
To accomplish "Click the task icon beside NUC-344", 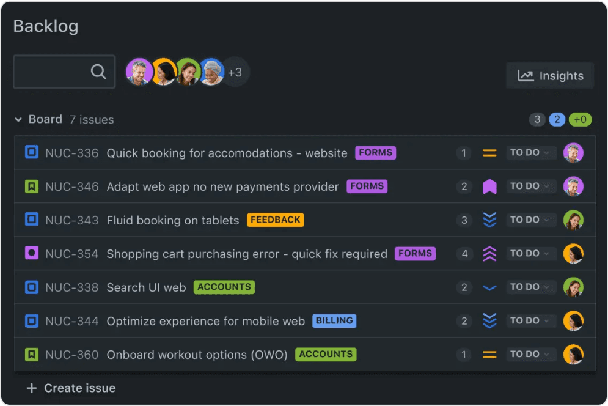I will pyautogui.click(x=32, y=320).
